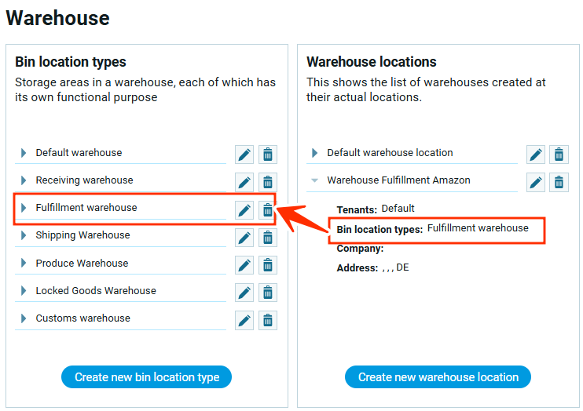Edit the Default warehouse bin type

(x=244, y=155)
